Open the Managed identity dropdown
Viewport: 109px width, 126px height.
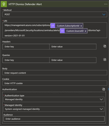[x=54, y=109]
